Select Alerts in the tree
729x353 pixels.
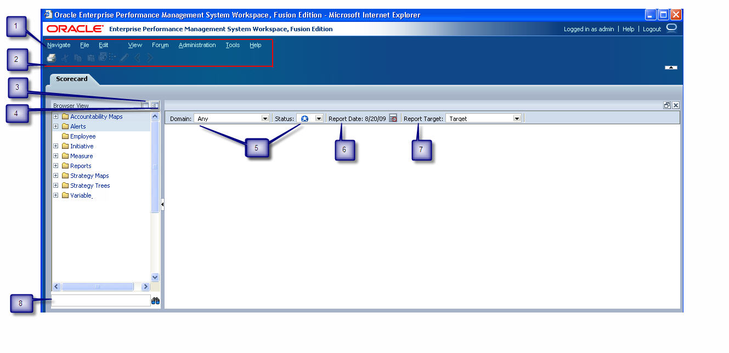(x=78, y=126)
